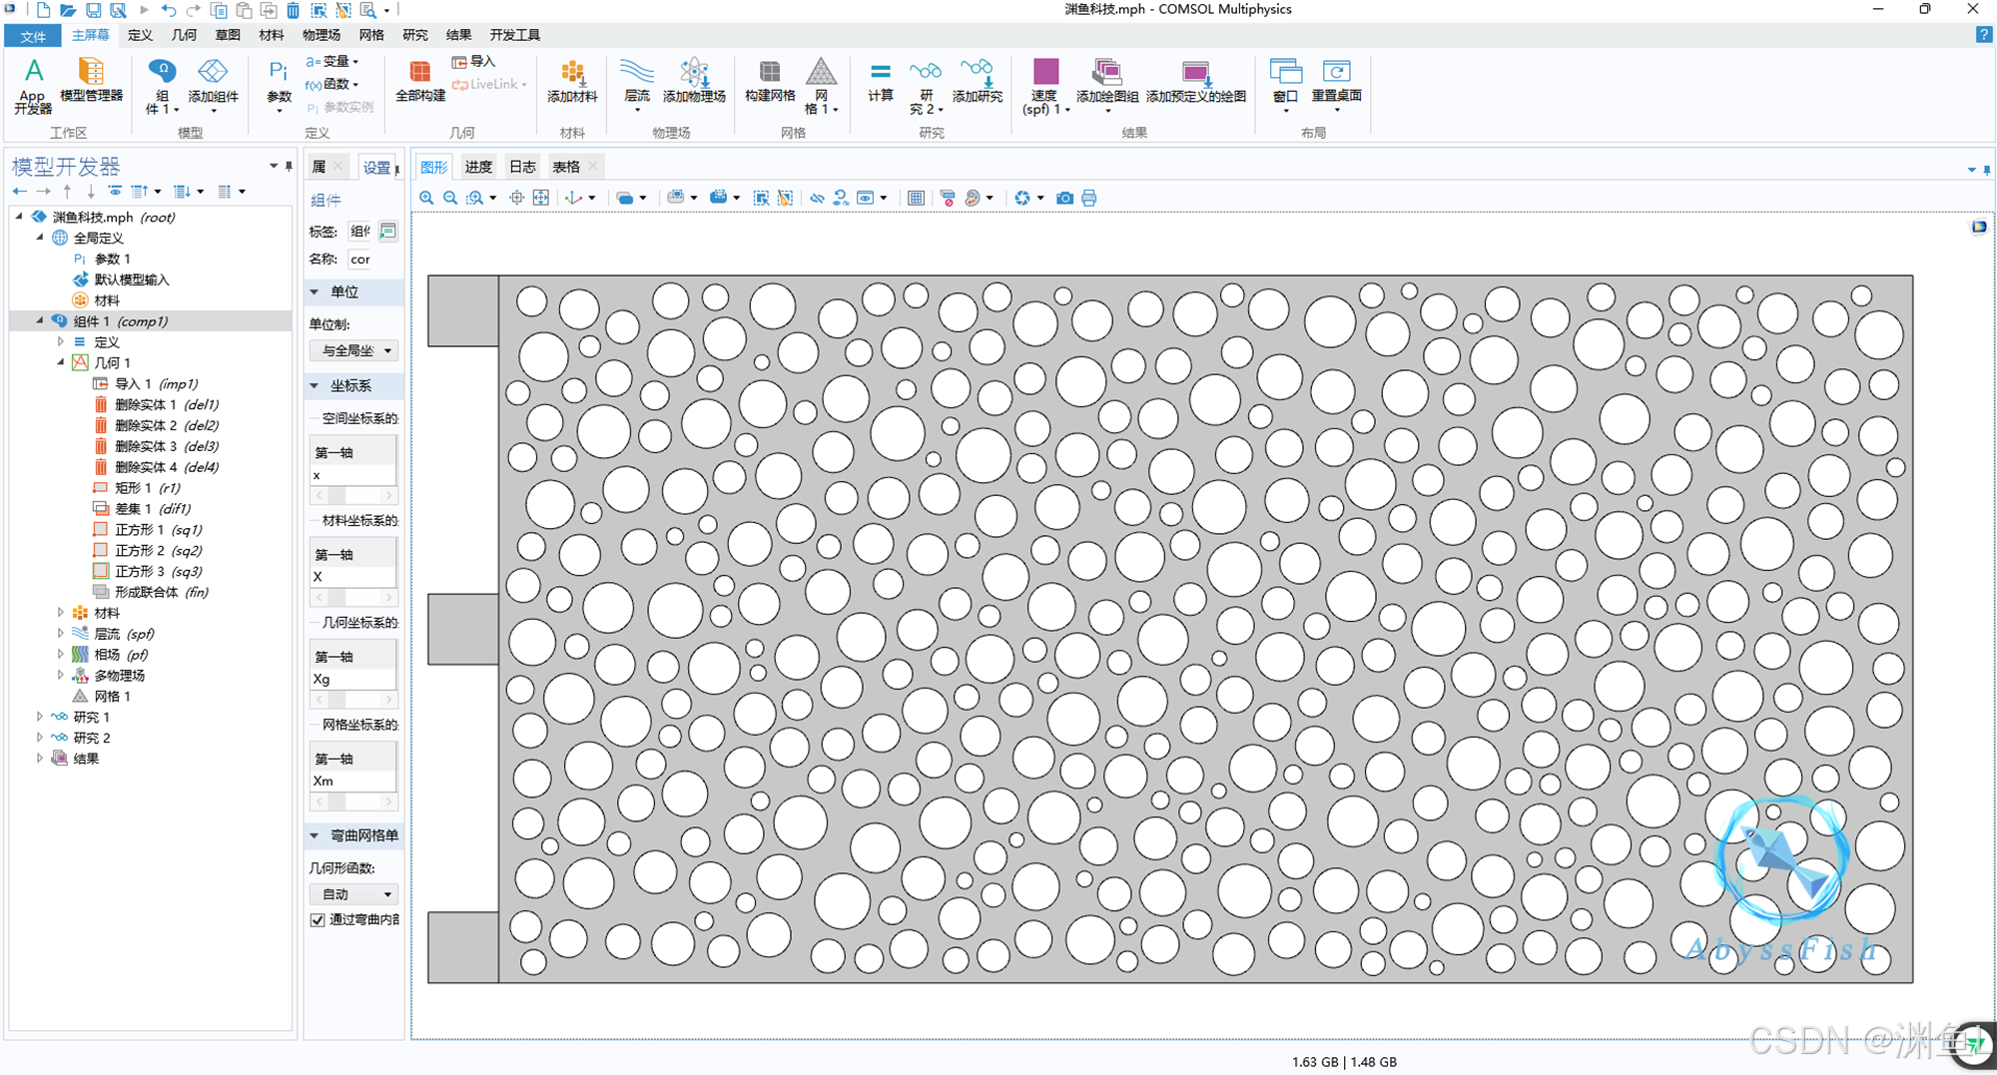Select 相场 (pf) tree node

pos(120,654)
